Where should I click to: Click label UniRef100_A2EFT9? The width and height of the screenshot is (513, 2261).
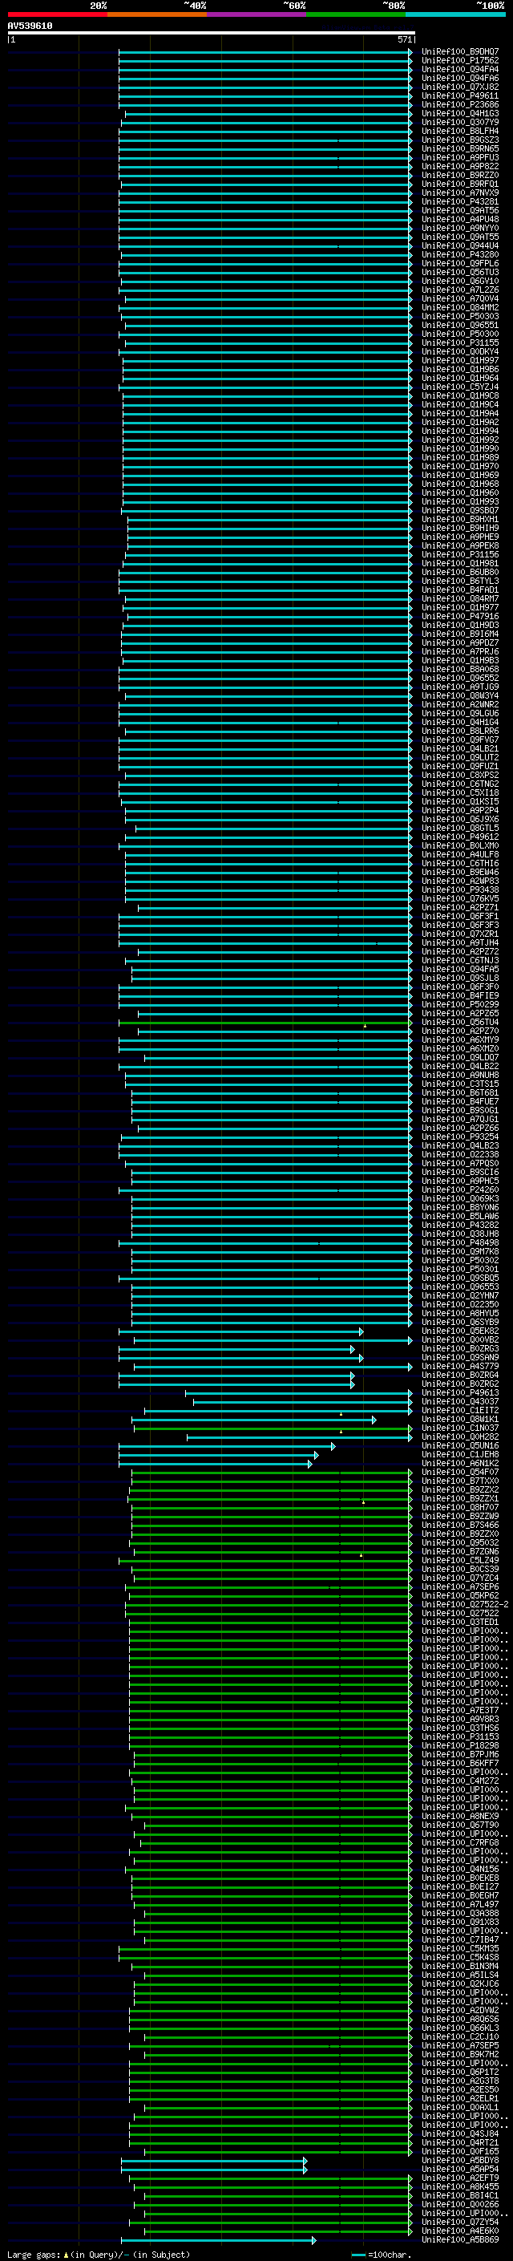(x=460, y=2178)
